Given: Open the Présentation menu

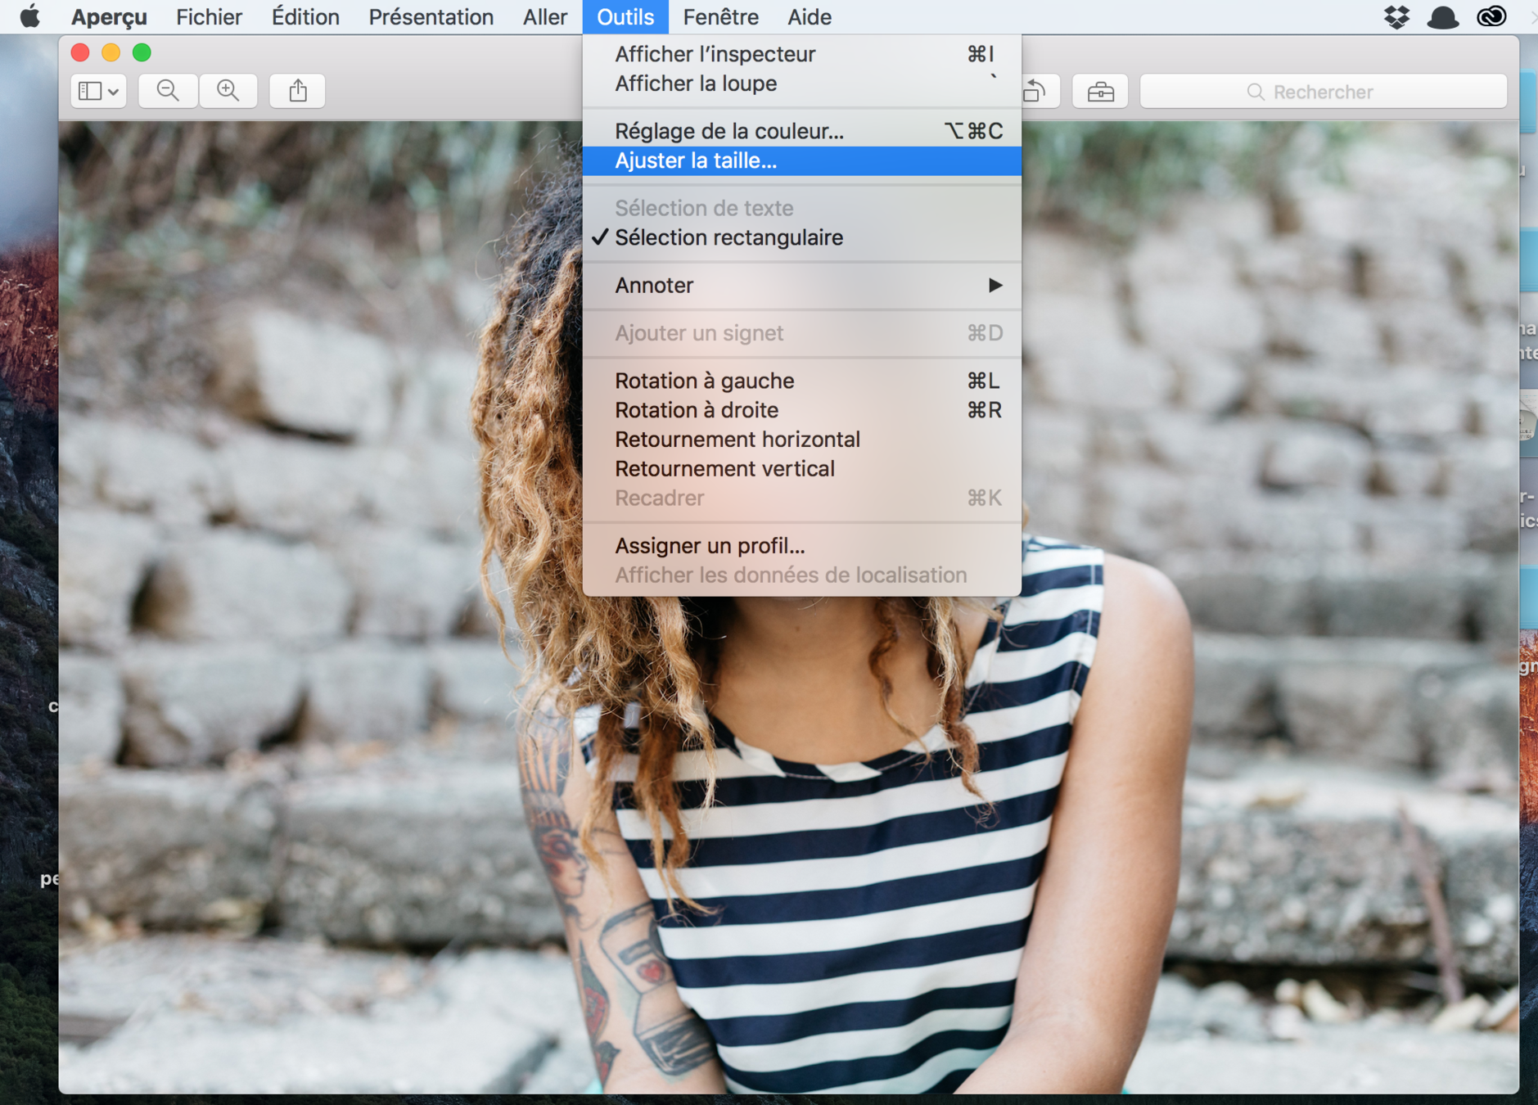Looking at the screenshot, I should (x=431, y=16).
